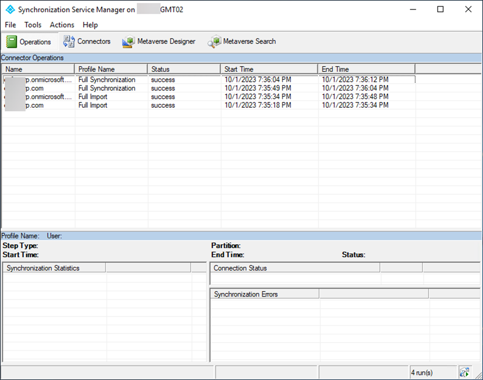This screenshot has width=483, height=380.
Task: Open the Actions menu
Action: (62, 25)
